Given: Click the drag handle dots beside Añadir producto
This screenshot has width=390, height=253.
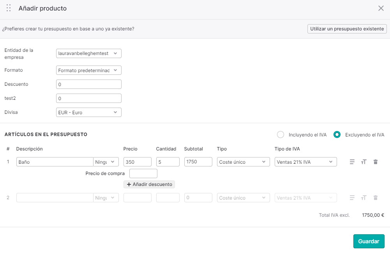Looking at the screenshot, I should pos(9,8).
